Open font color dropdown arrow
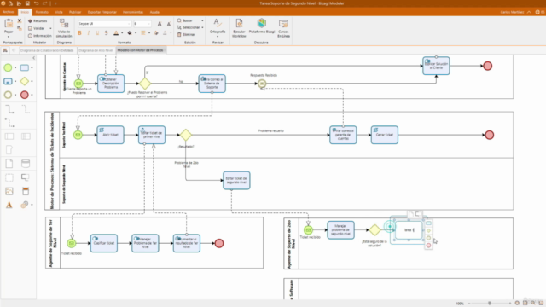This screenshot has width=546, height=307. 122,33
